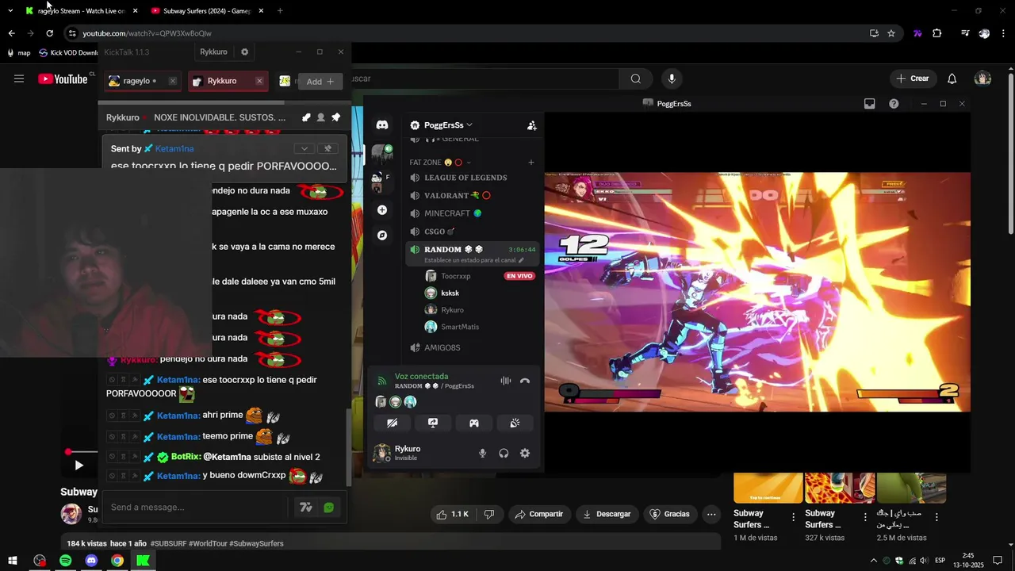Play the YouTube video
The width and height of the screenshot is (1015, 571).
point(79,466)
